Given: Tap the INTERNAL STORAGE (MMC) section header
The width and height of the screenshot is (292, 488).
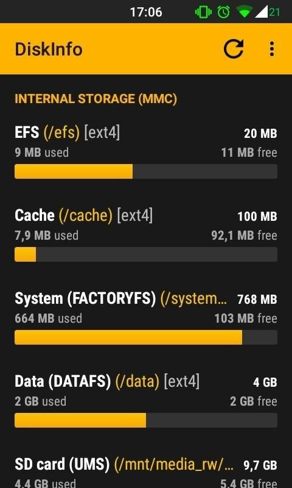Looking at the screenshot, I should 96,99.
